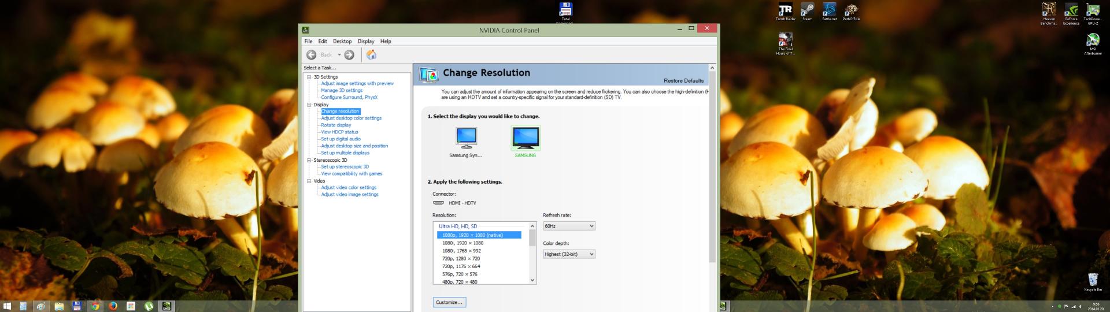Open Back history dropdown arrow
Image resolution: width=1110 pixels, height=312 pixels.
tap(339, 55)
